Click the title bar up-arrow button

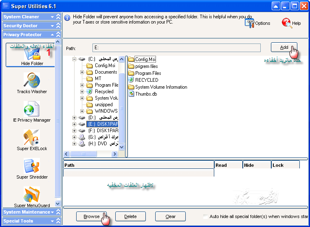tap(276, 6)
